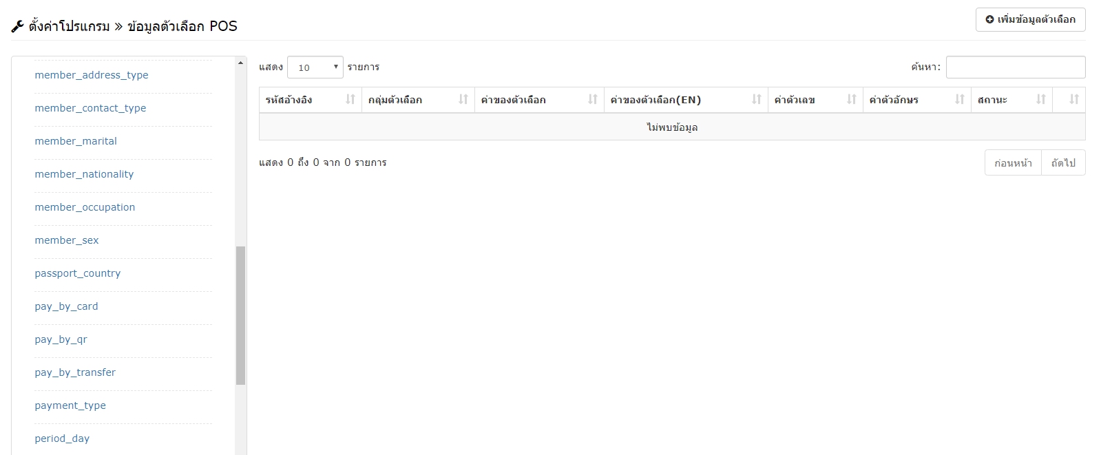Click the ค่าตัวอักษร column header
Image resolution: width=1101 pixels, height=455 pixels.
coord(917,100)
